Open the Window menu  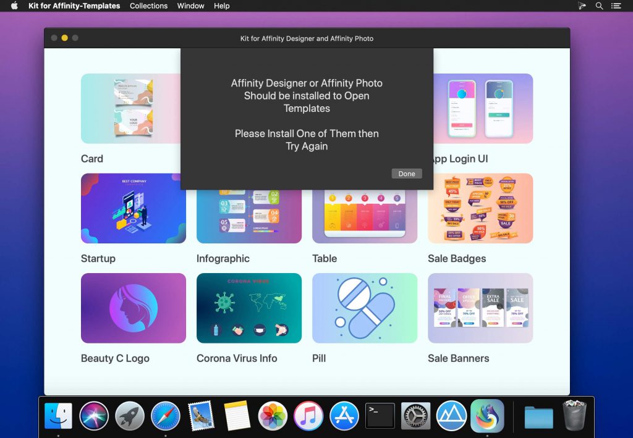[x=190, y=6]
